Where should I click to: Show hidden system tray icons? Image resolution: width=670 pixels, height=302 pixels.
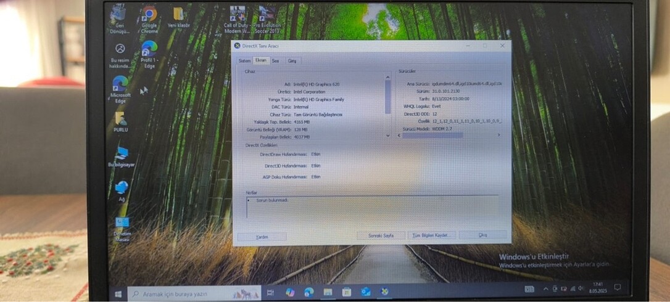(x=545, y=289)
